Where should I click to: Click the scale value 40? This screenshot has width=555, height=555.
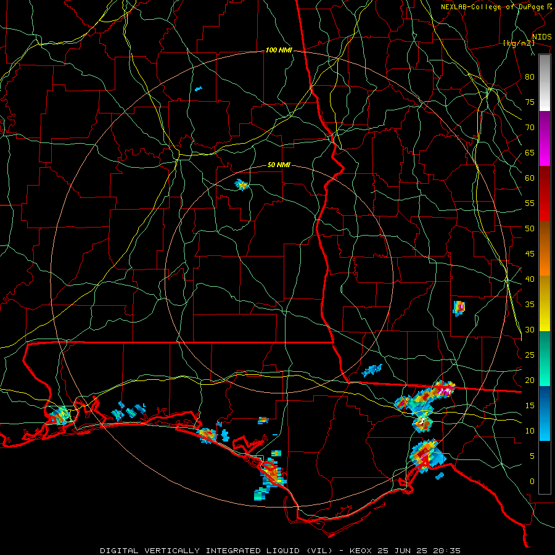point(530,279)
